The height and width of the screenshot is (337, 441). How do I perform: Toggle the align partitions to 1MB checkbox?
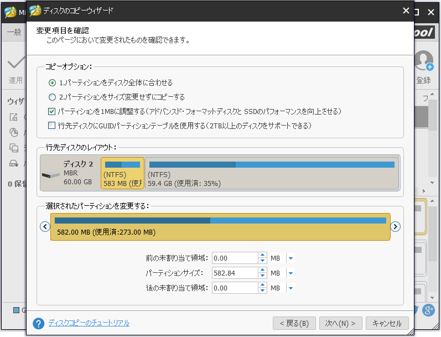52,111
